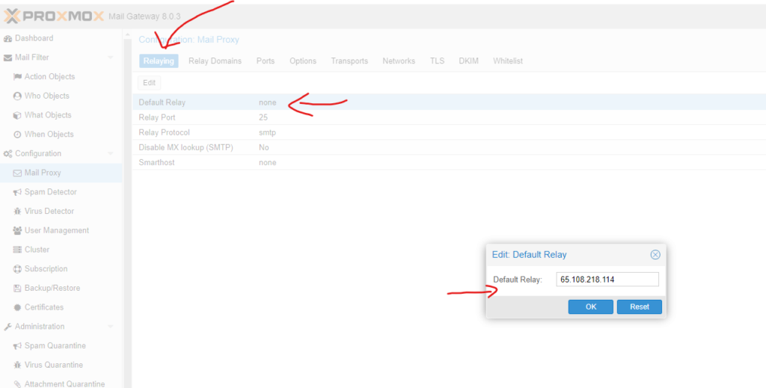The image size is (766, 388).
Task: Click the User Management users icon
Action: 17,230
